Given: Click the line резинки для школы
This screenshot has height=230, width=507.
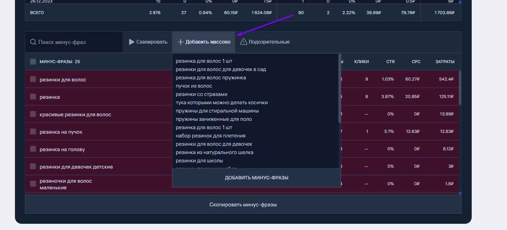Looking at the screenshot, I should point(199,161).
